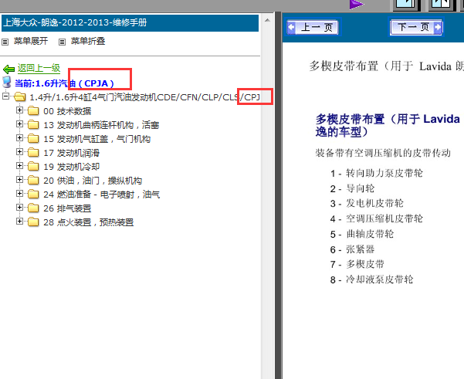Screen dimensions: 464x379
Task: Select 26 排气装置 tree item
Action: pyautogui.click(x=67, y=208)
